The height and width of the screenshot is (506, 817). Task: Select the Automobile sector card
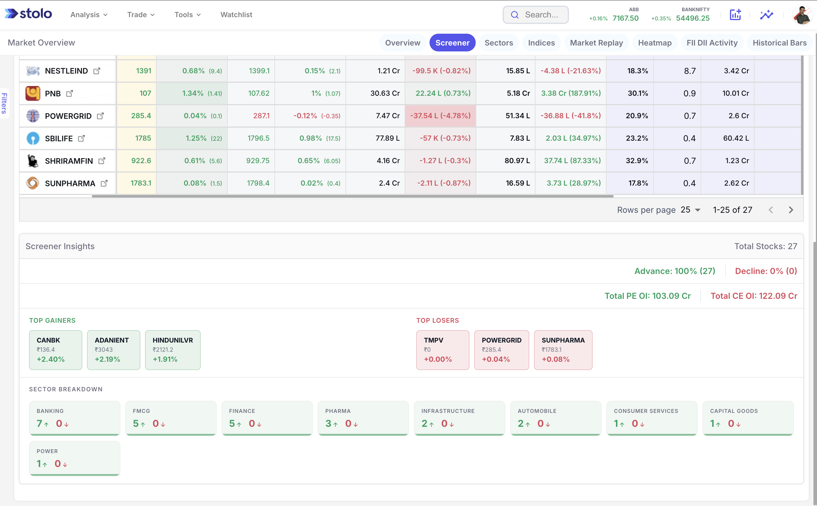coord(556,418)
